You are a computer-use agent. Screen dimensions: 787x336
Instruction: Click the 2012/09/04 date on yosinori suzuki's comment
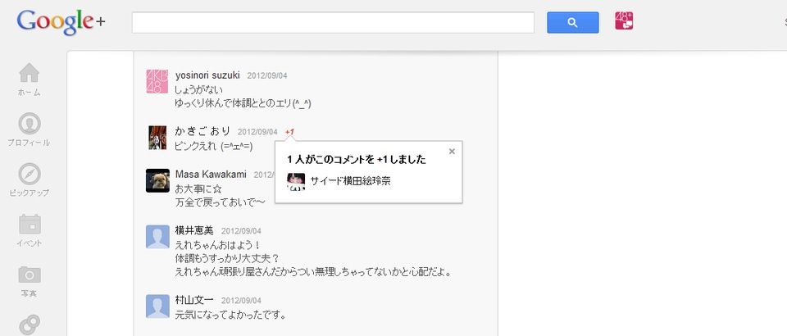[x=267, y=75]
